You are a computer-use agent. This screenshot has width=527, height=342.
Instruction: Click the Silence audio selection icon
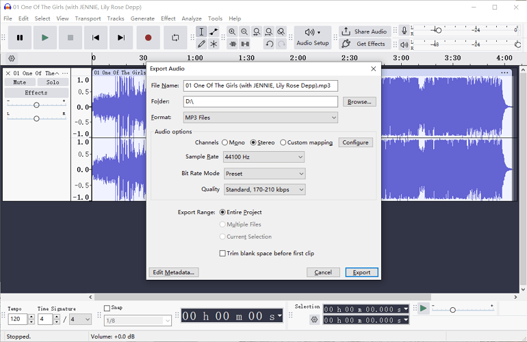point(245,44)
